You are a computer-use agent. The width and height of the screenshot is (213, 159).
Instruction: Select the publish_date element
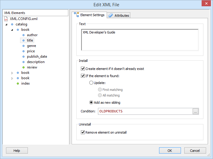[37, 56]
